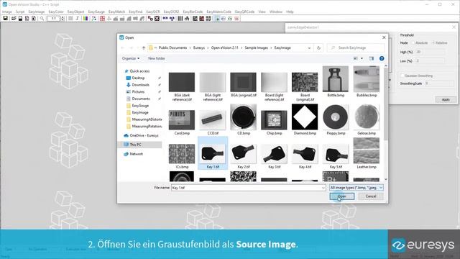Image resolution: width=460 pixels, height=259 pixels.
Task: Click the open-folder icon in main toolbar
Action: [14, 19]
